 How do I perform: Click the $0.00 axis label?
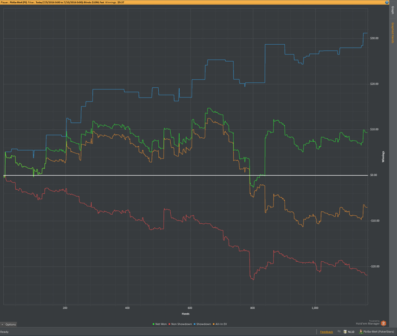tap(373, 175)
